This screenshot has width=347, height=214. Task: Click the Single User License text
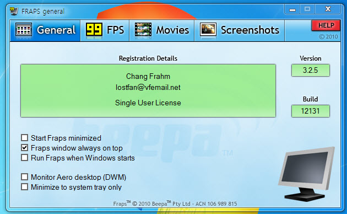pyautogui.click(x=148, y=103)
